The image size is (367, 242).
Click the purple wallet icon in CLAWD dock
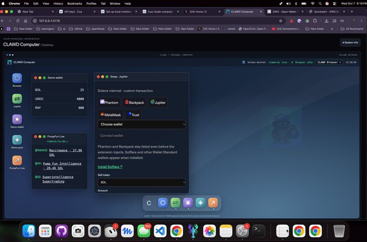tap(188, 203)
